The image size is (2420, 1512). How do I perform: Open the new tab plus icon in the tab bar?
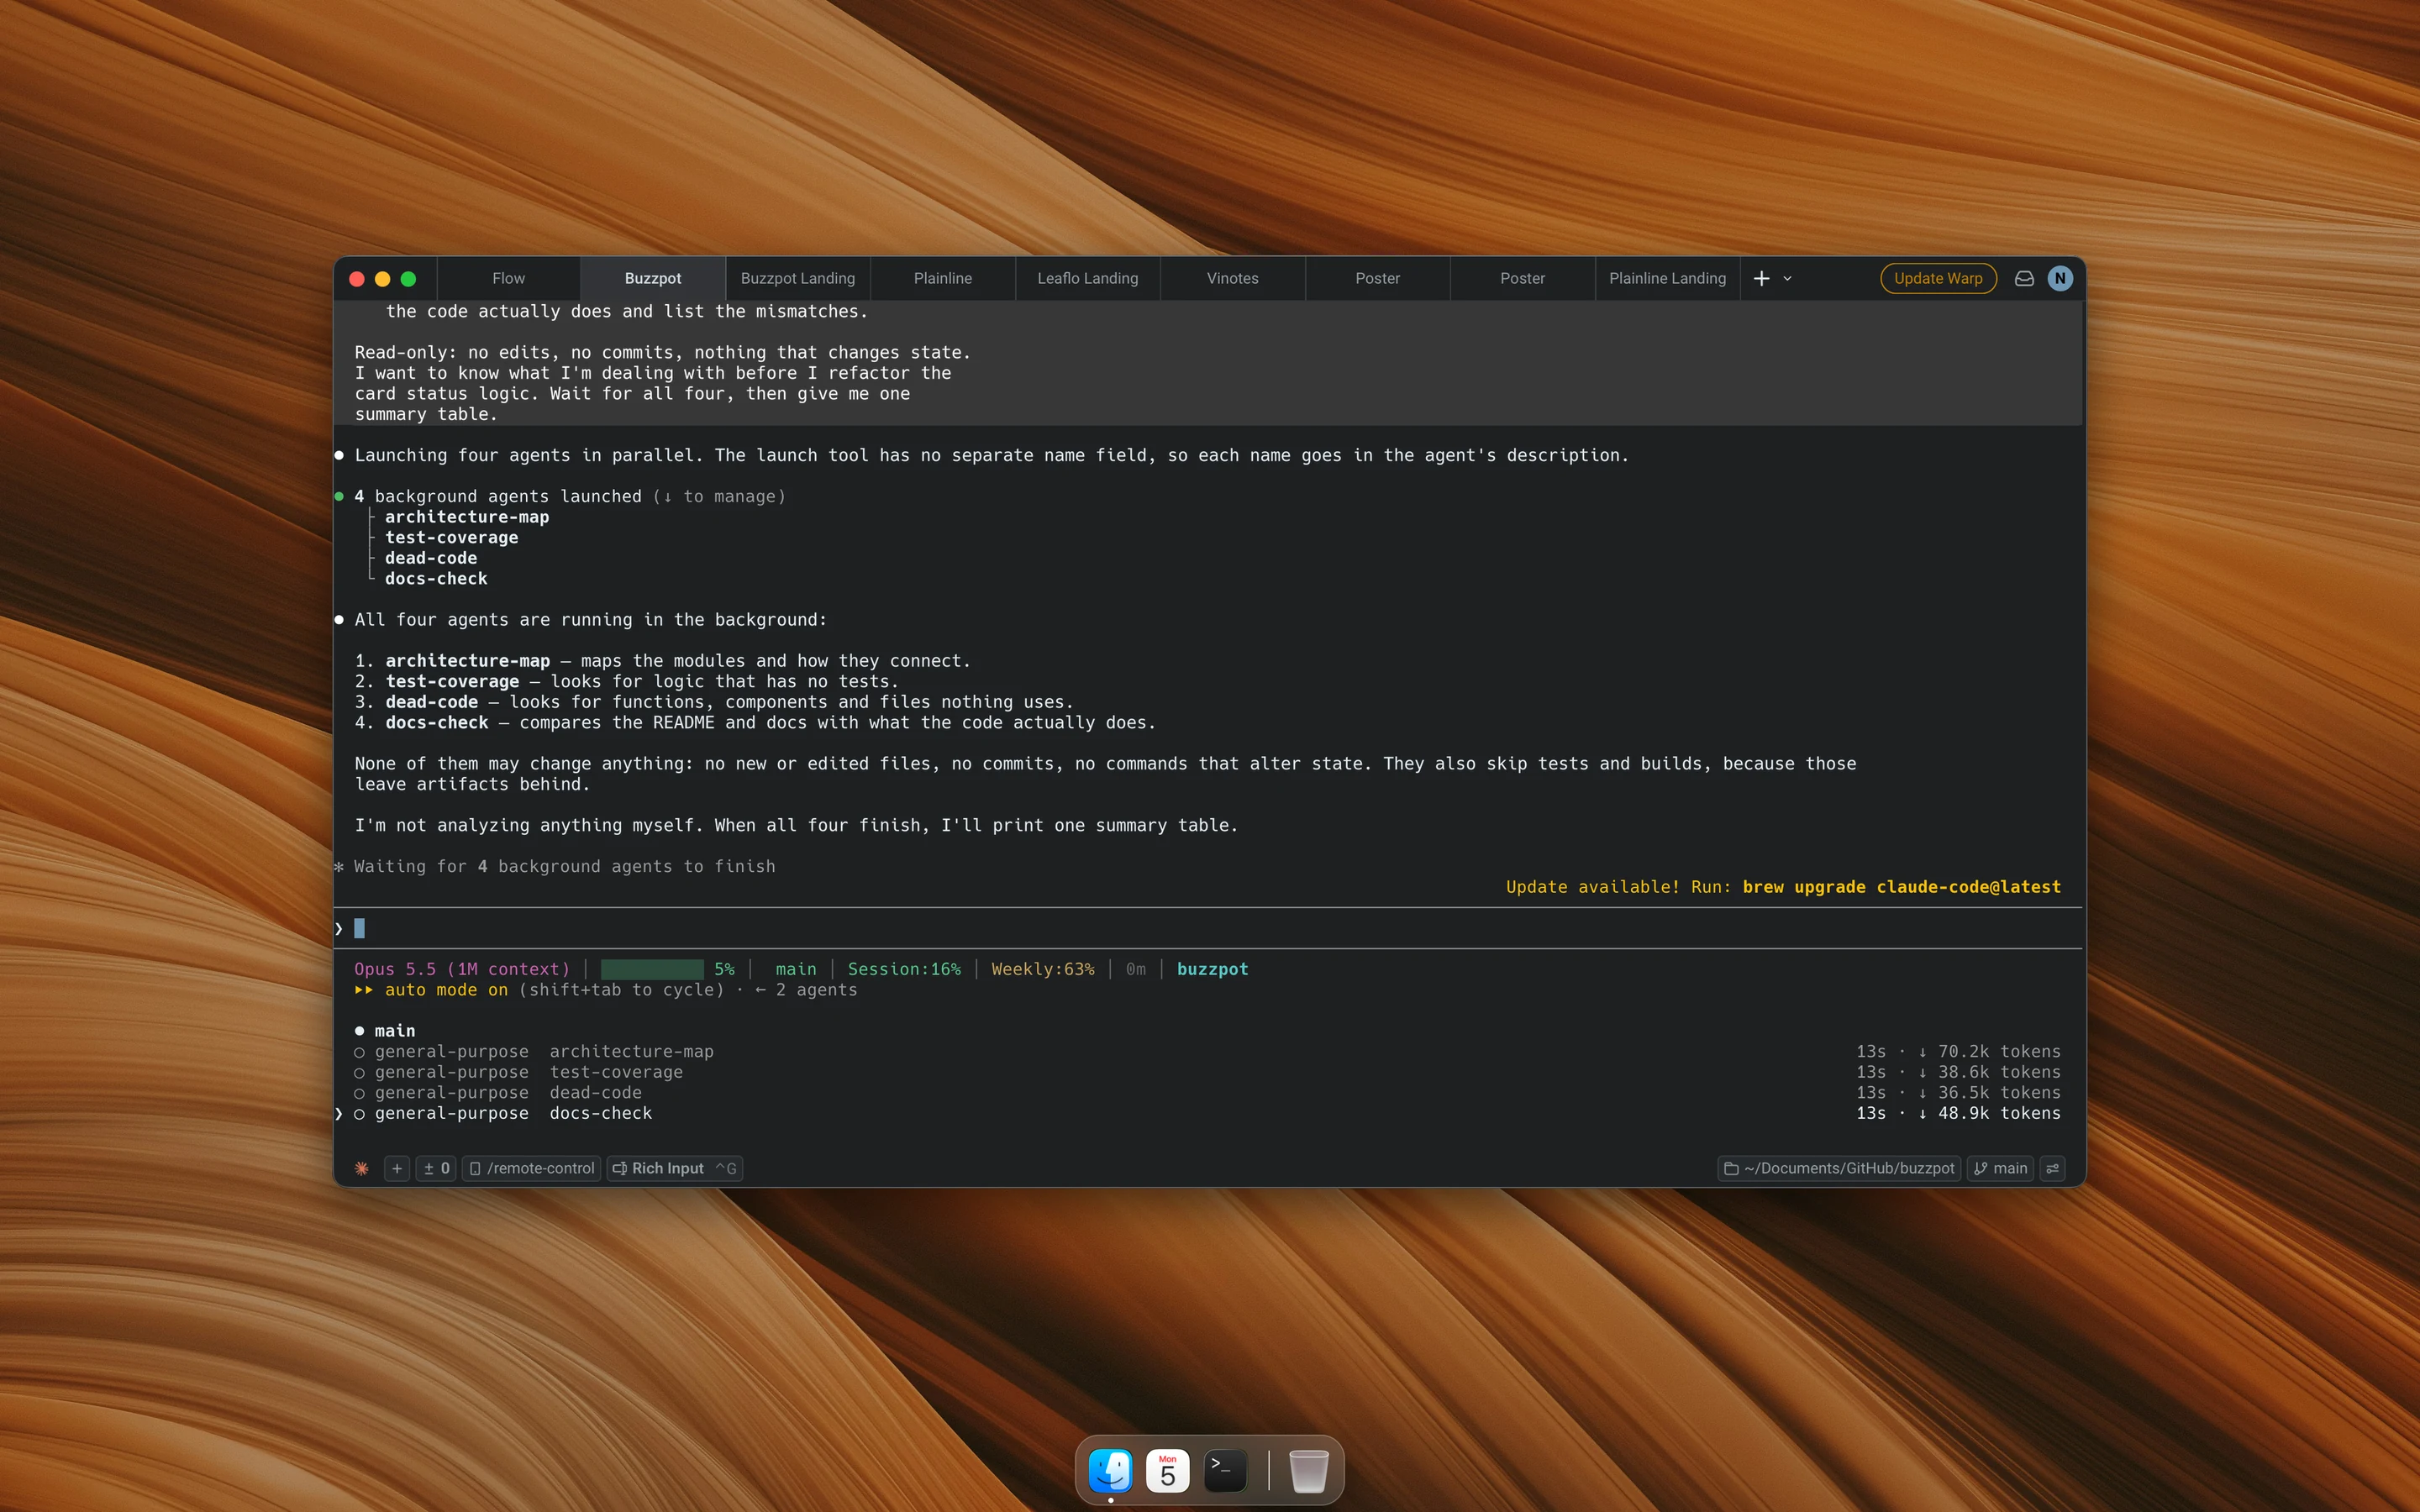(x=1761, y=278)
